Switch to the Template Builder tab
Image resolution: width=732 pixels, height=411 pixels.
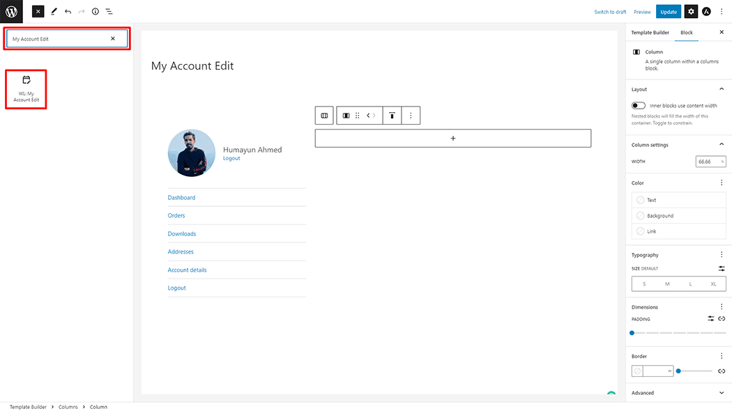650,32
